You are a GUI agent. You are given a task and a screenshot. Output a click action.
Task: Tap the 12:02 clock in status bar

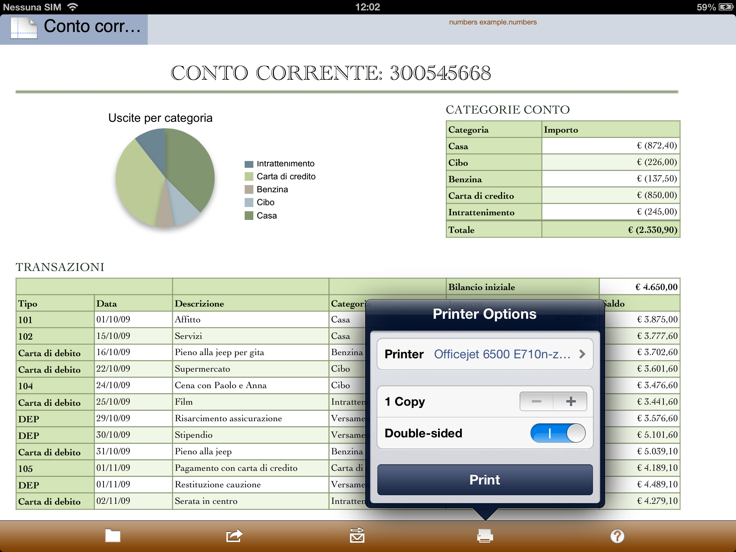coord(368,7)
